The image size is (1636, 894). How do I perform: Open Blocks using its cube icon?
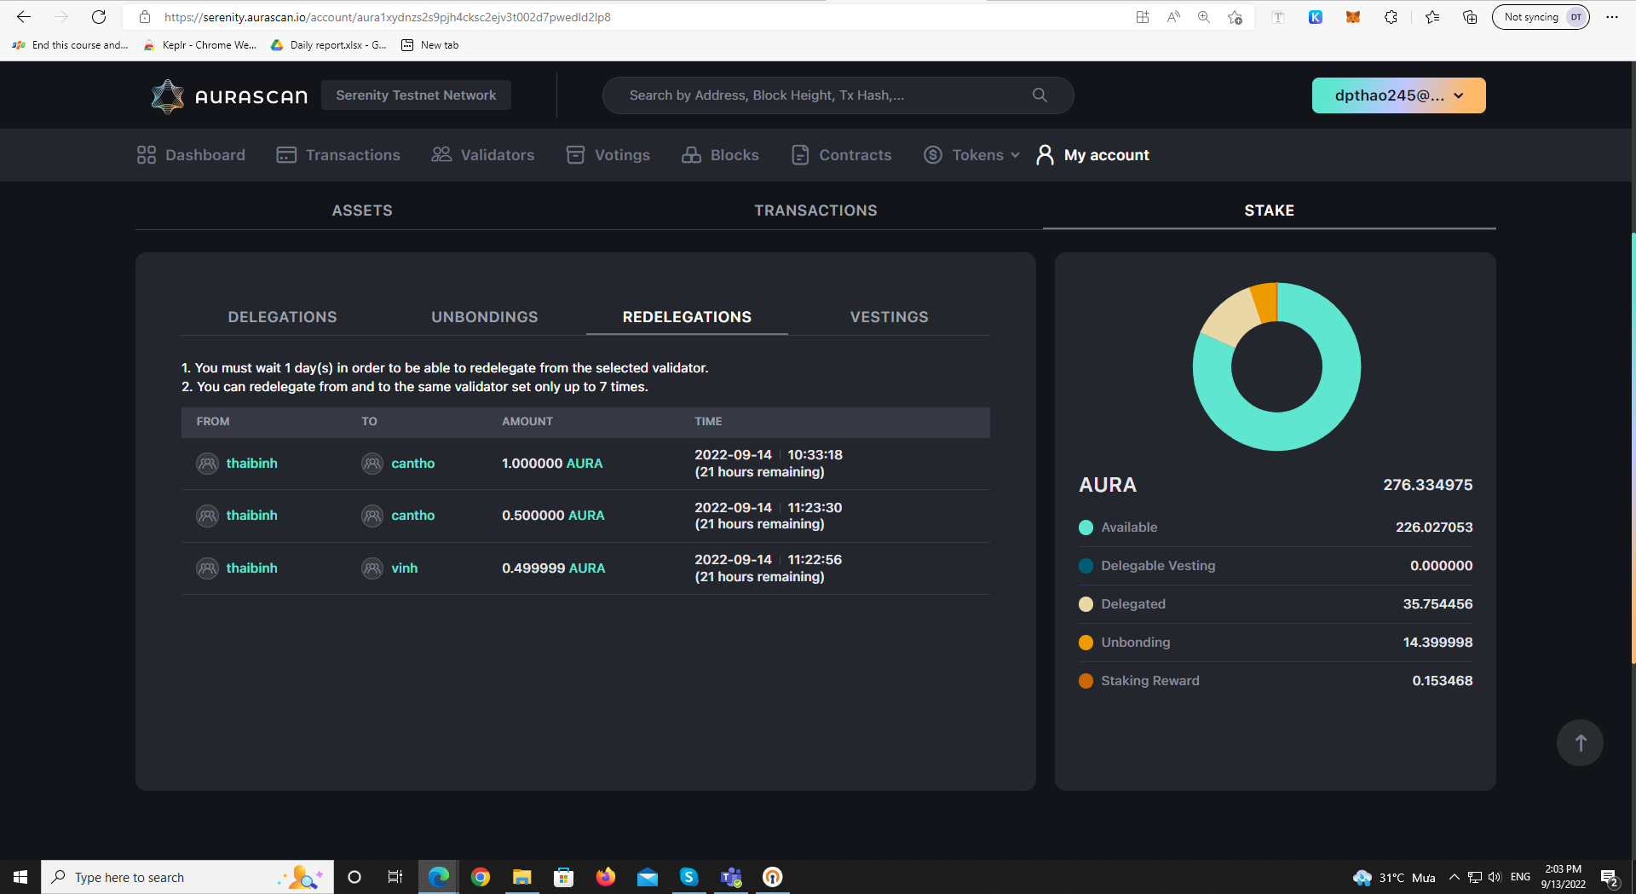[x=690, y=154]
